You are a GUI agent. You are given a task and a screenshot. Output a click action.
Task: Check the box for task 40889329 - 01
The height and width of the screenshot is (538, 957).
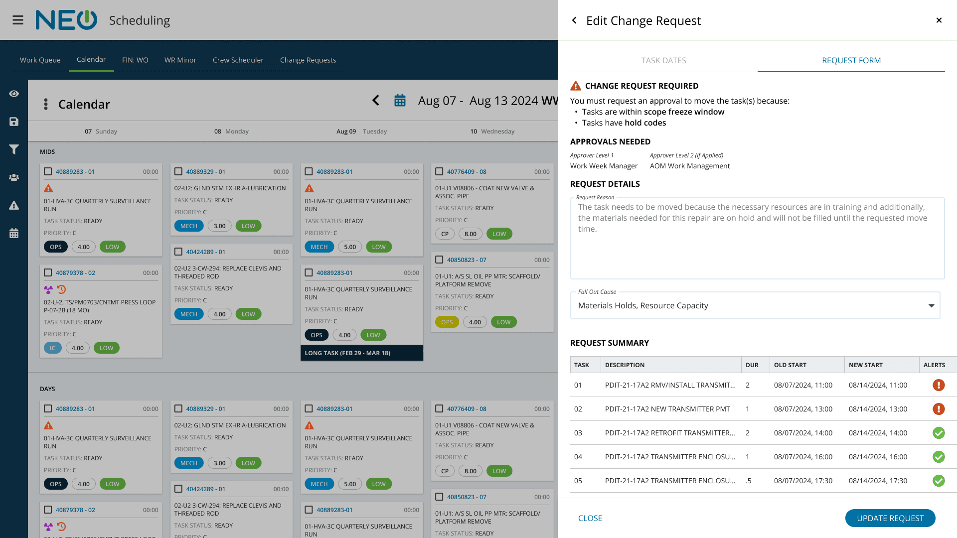pos(178,171)
